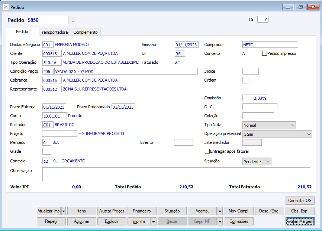
Task: Click the Tipo Operação field 510.1A
Action: (x=52, y=62)
